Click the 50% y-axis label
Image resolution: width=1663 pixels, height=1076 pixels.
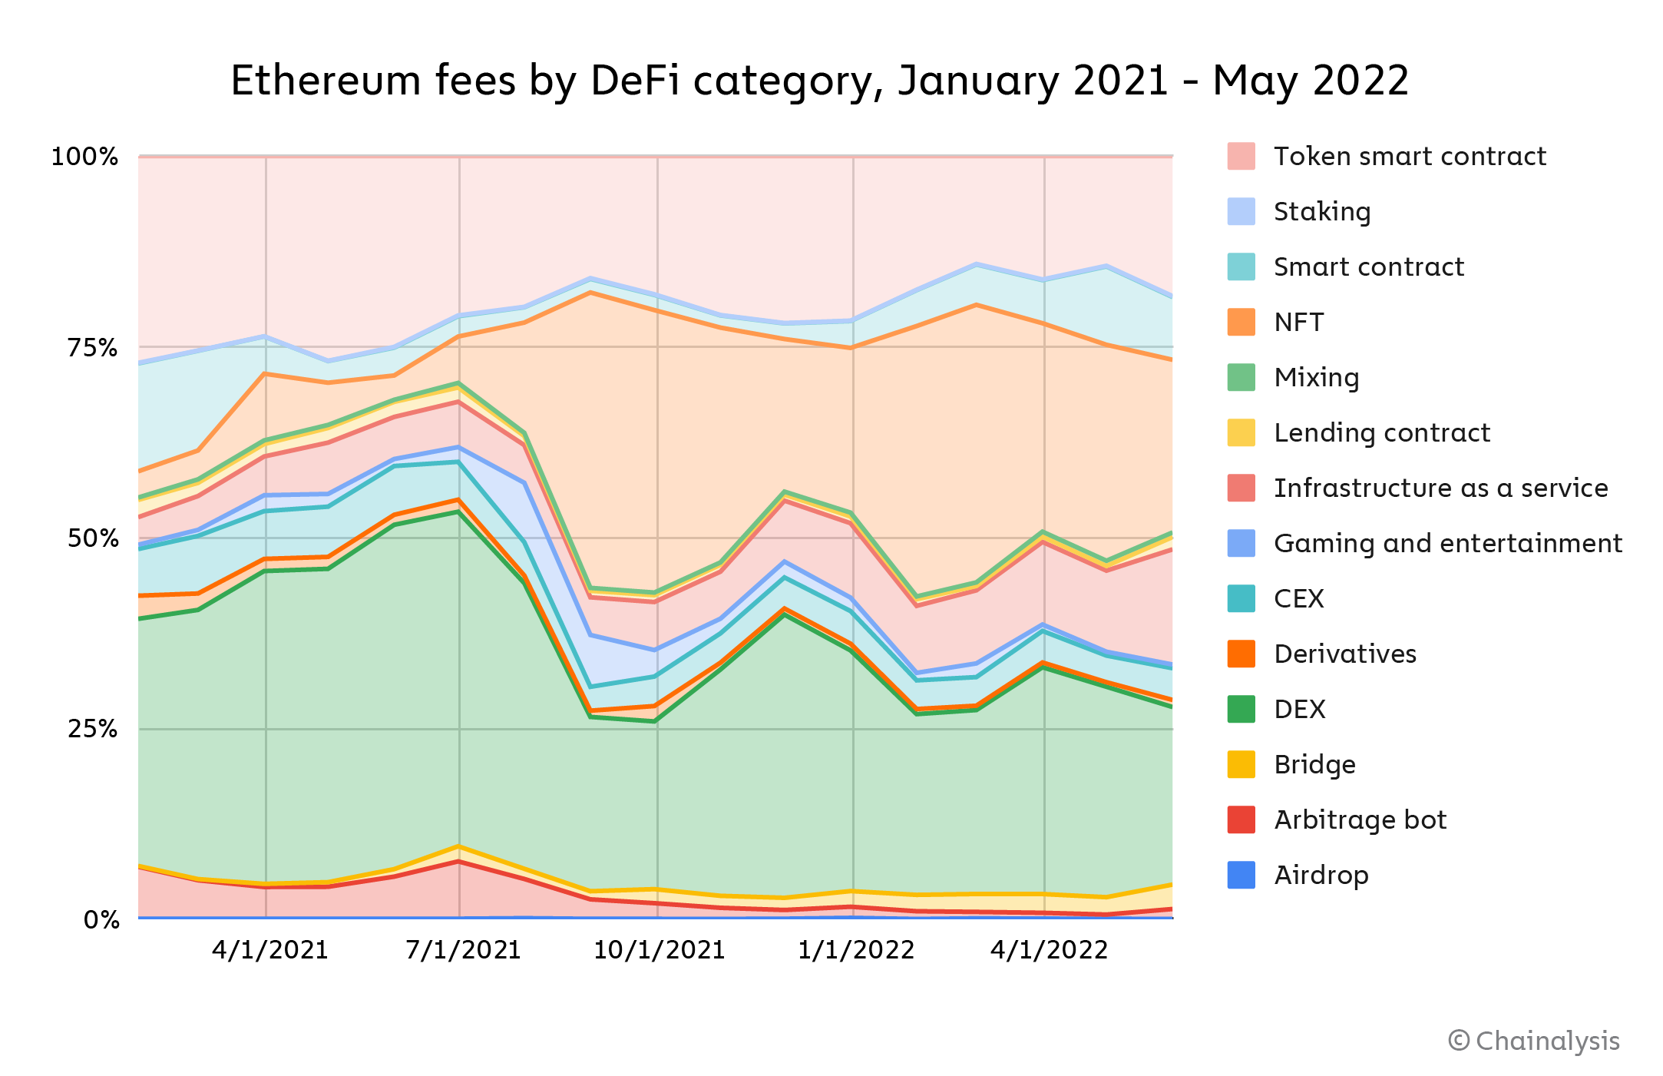point(93,538)
